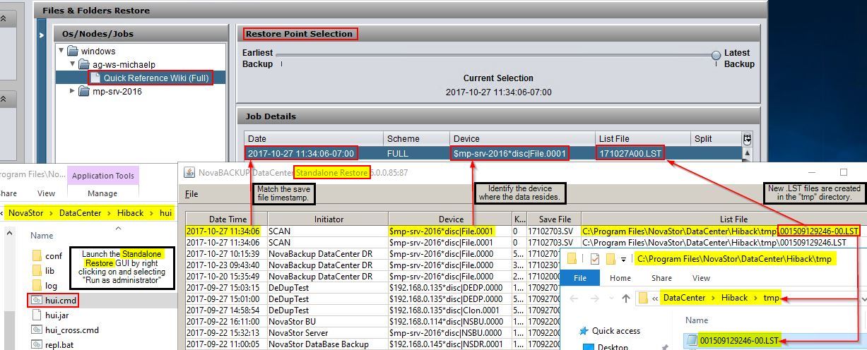Open the Share tab in tmp explorer
867x350 pixels.
(x=661, y=278)
